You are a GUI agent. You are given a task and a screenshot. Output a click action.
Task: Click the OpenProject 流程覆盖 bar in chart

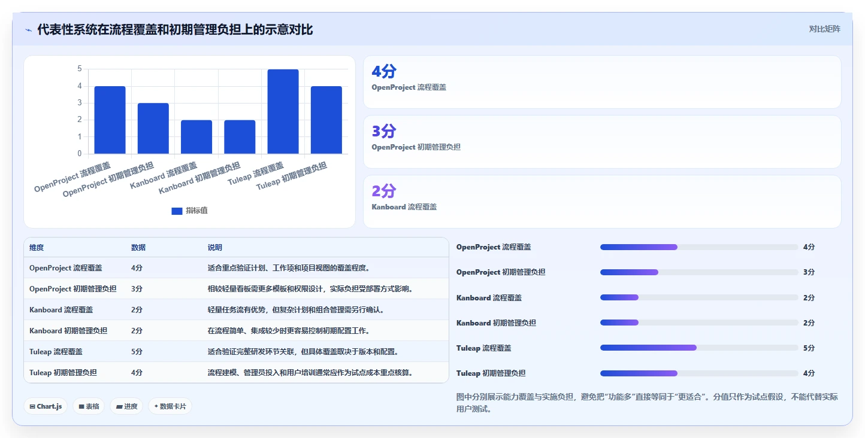coord(110,120)
